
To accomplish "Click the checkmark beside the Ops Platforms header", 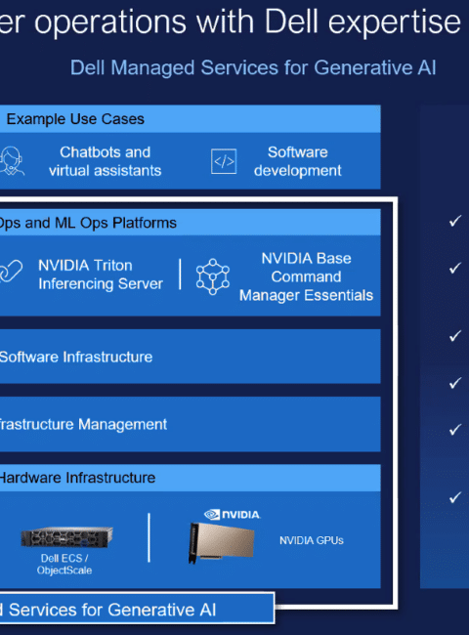I will pyautogui.click(x=454, y=221).
